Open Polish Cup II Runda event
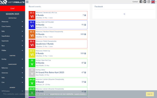The image size is (157, 98). (58, 54)
